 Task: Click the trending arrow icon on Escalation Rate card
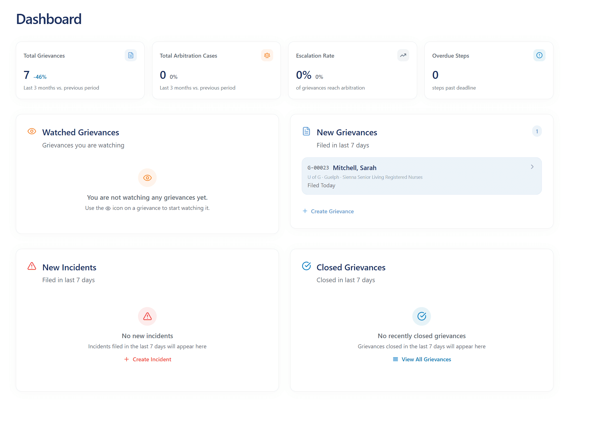(x=403, y=55)
